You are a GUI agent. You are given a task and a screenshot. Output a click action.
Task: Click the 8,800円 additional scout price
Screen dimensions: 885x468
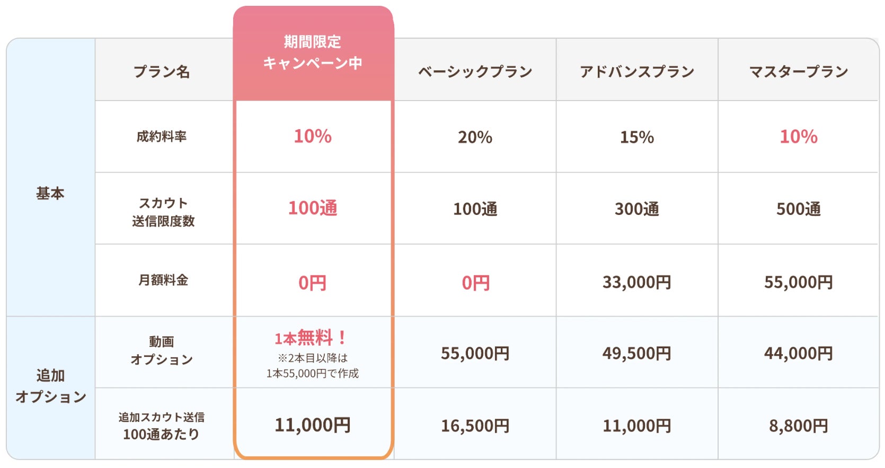pos(799,426)
